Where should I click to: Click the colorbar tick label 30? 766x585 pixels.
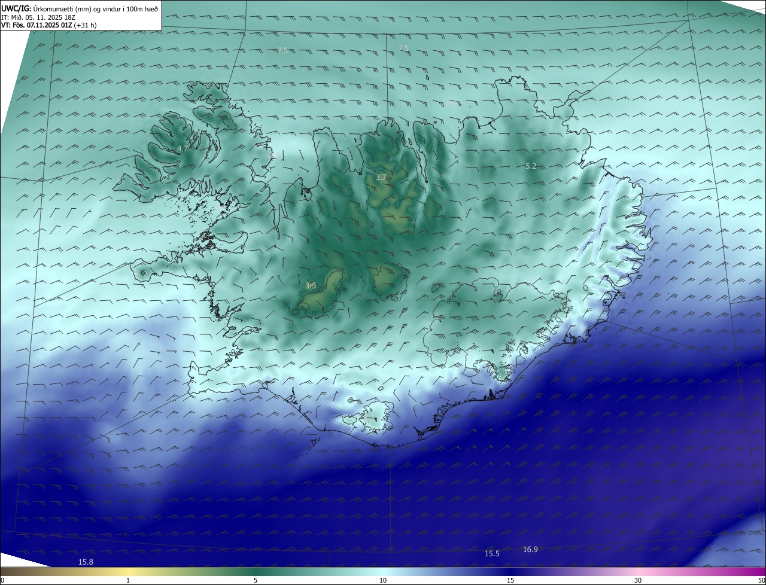pos(638,580)
